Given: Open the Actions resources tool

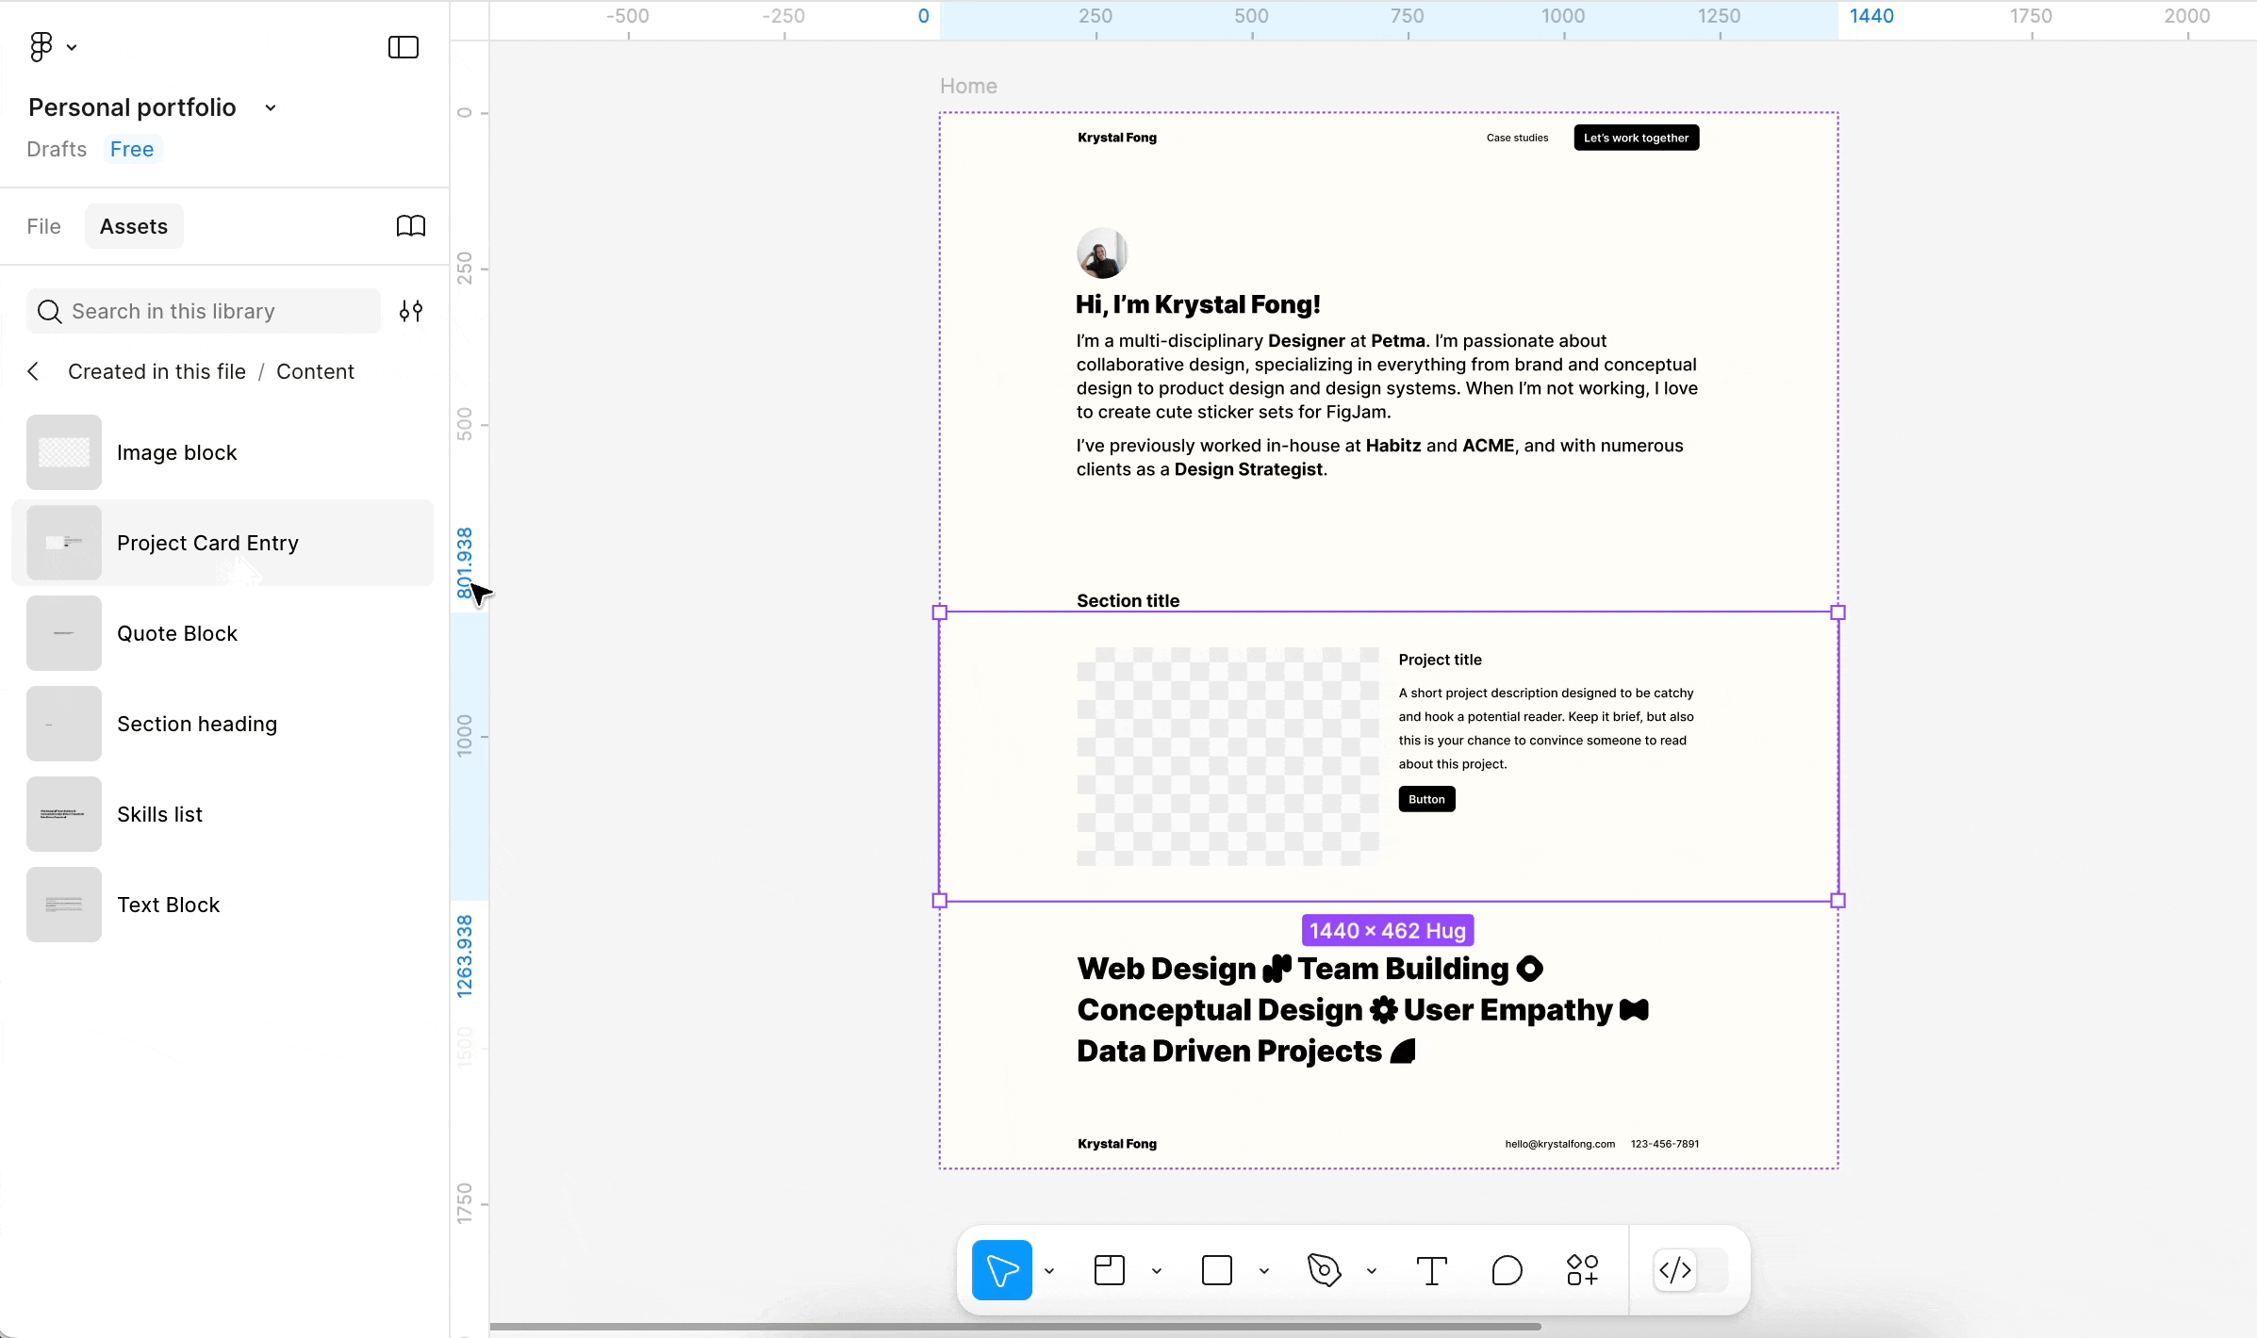Looking at the screenshot, I should pyautogui.click(x=1583, y=1270).
